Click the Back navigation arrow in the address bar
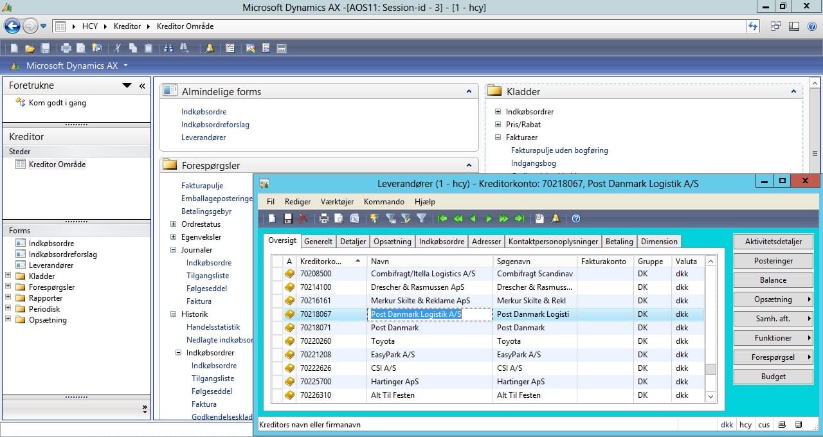The image size is (823, 437). (12, 26)
